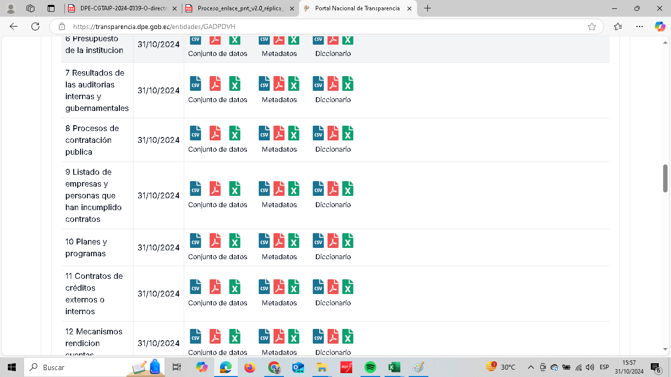Open the Edge settings and more menu
Viewport: 671px width, 377px height.
pyautogui.click(x=639, y=27)
